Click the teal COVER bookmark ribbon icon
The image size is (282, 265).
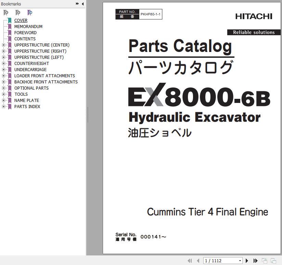(10, 21)
